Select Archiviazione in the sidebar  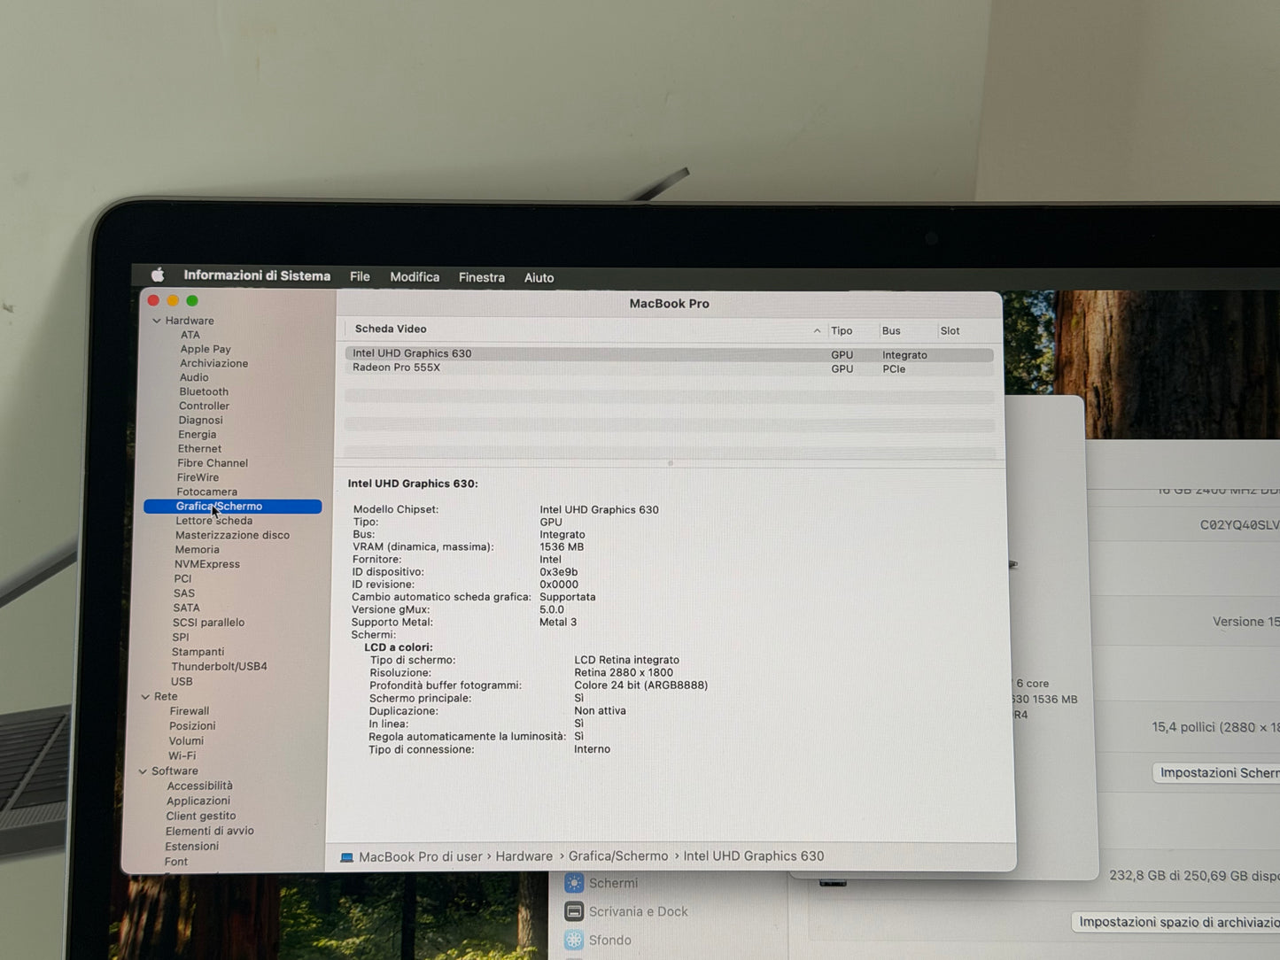coord(214,363)
